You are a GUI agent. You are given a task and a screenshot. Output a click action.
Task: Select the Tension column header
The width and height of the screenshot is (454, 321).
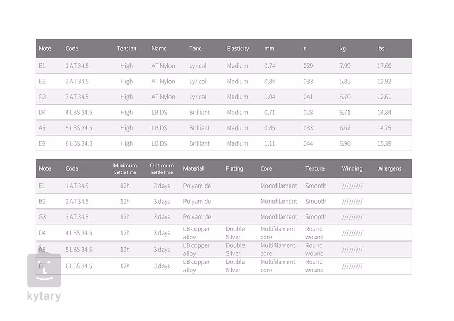coord(126,49)
